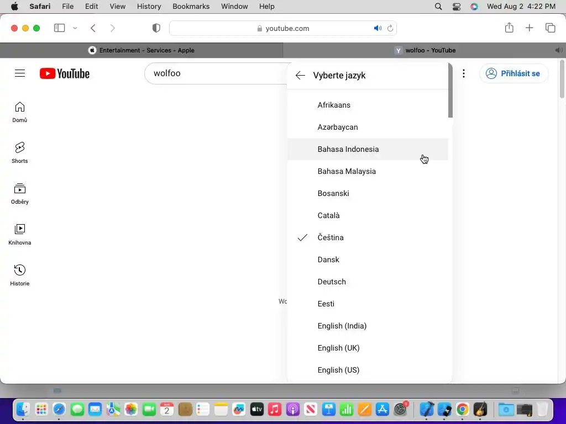Focus the wolfoo search field

coord(217,73)
